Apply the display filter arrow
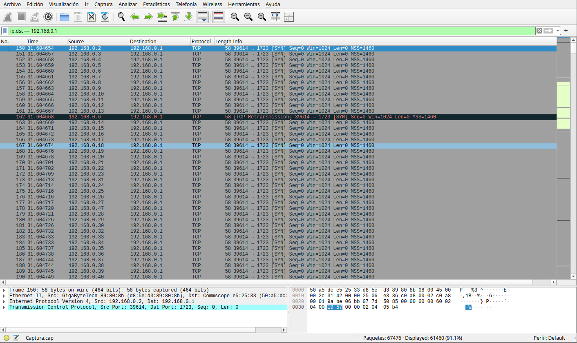This screenshot has height=343, width=577. (x=548, y=31)
